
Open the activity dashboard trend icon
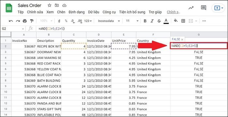tap(191, 8)
